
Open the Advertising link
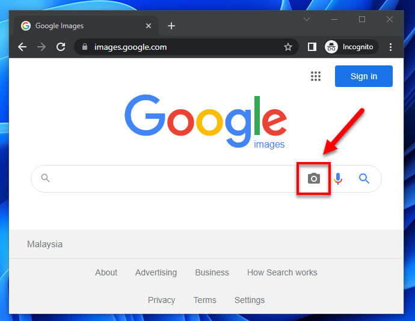(156, 272)
